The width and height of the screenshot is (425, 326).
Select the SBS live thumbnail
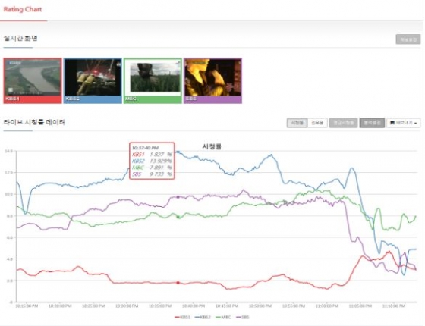[x=212, y=80]
